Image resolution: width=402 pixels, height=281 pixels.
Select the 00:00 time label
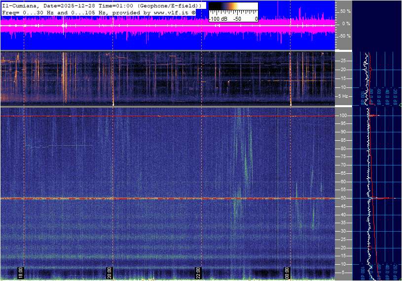(x=287, y=273)
